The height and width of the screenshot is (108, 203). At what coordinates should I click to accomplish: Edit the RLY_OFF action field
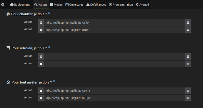[x=114, y=98]
